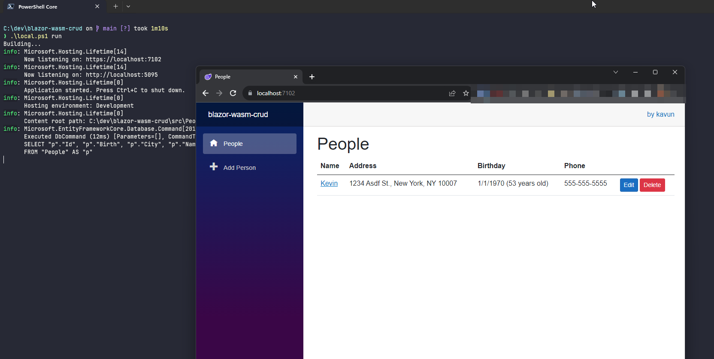This screenshot has width=714, height=359.
Task: Click the Name column header
Action: (330, 166)
